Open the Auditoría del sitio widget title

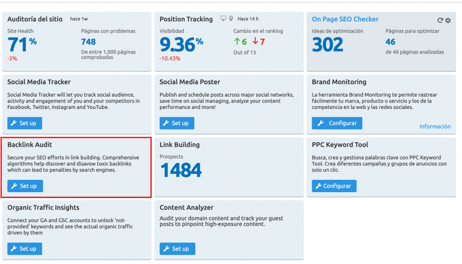click(x=35, y=19)
